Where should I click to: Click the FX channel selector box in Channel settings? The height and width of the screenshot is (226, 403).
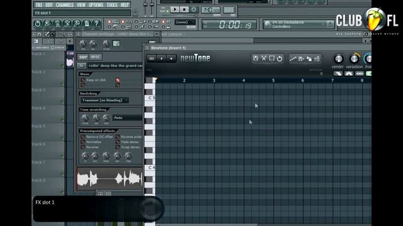pyautogui.click(x=116, y=43)
